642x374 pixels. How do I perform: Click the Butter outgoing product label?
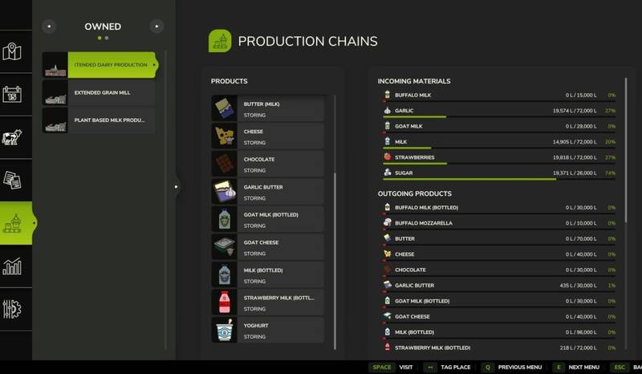[x=404, y=239]
